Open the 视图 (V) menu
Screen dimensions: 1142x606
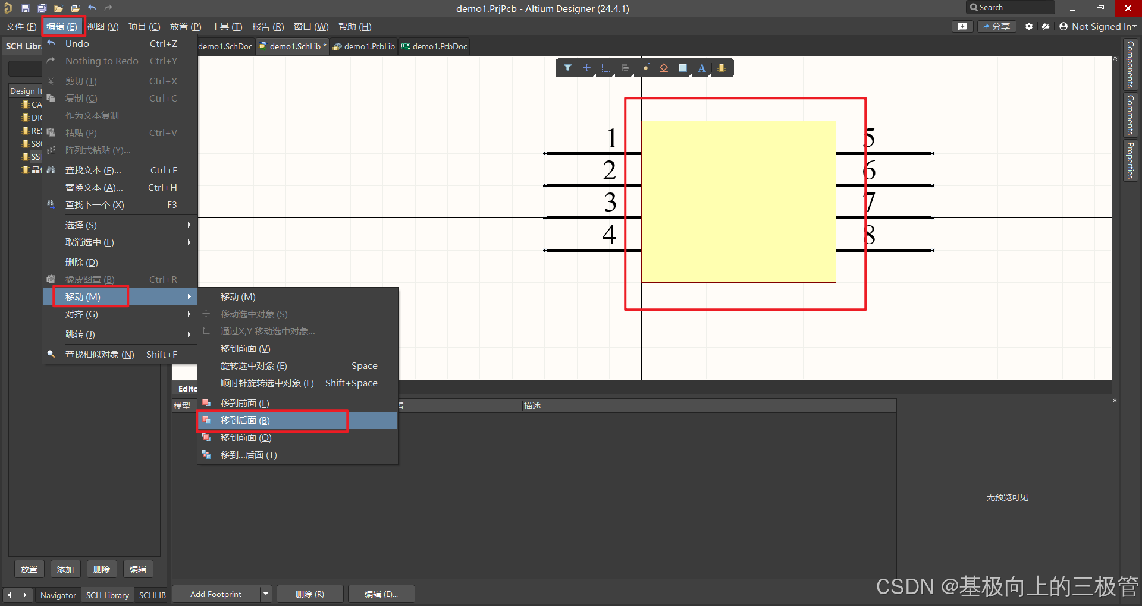(x=103, y=27)
